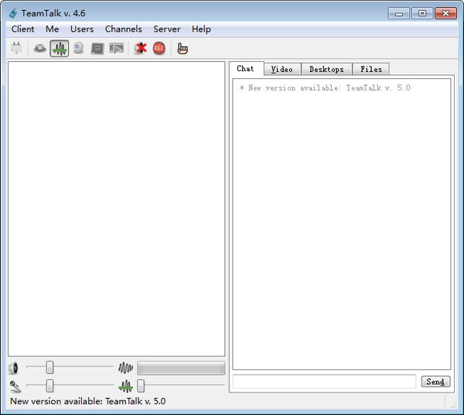This screenshot has width=464, height=415.
Task: Click the status bar text 'New version available: TeamTalk v. 5.0'
Action: (x=88, y=401)
